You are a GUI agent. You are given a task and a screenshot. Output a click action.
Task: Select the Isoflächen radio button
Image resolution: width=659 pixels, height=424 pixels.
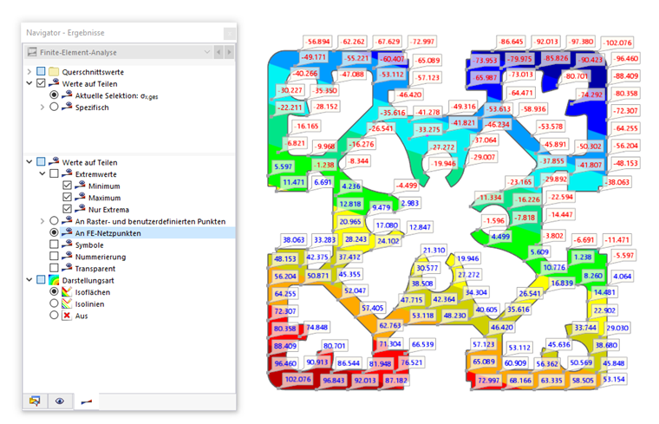54,290
